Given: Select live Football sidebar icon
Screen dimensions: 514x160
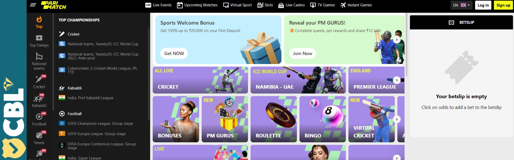Looking at the screenshot, I should 40,116.
